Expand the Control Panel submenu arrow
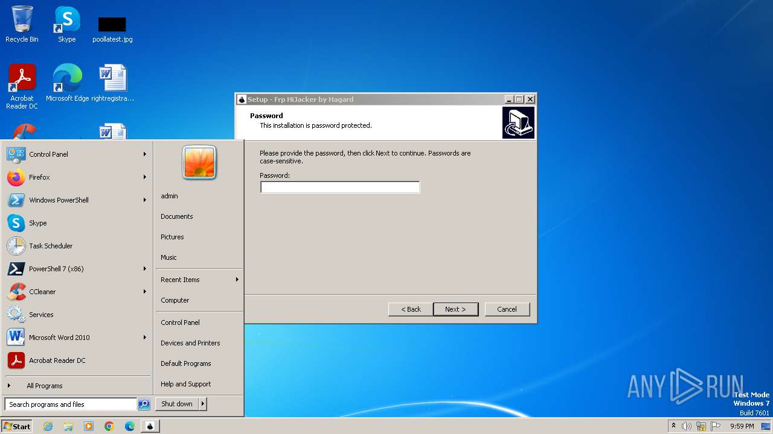Image resolution: width=773 pixels, height=434 pixels. pyautogui.click(x=145, y=154)
